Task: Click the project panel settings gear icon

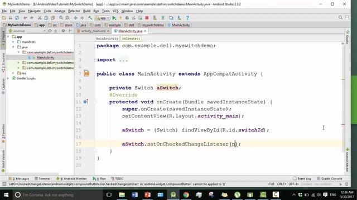Action: click(63, 31)
